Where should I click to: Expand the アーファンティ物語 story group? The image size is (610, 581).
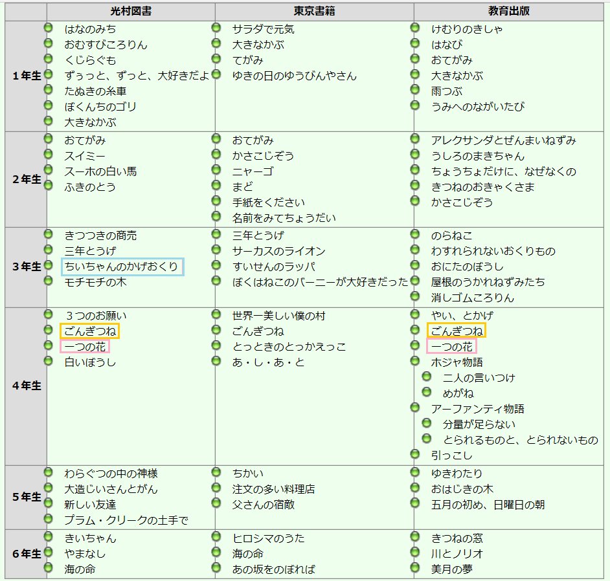click(x=414, y=407)
